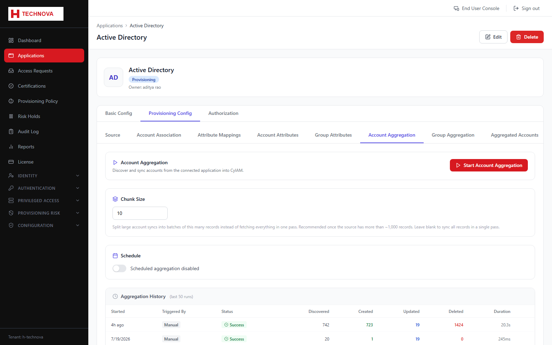Click the Authentication key icon
The width and height of the screenshot is (552, 345).
11,188
